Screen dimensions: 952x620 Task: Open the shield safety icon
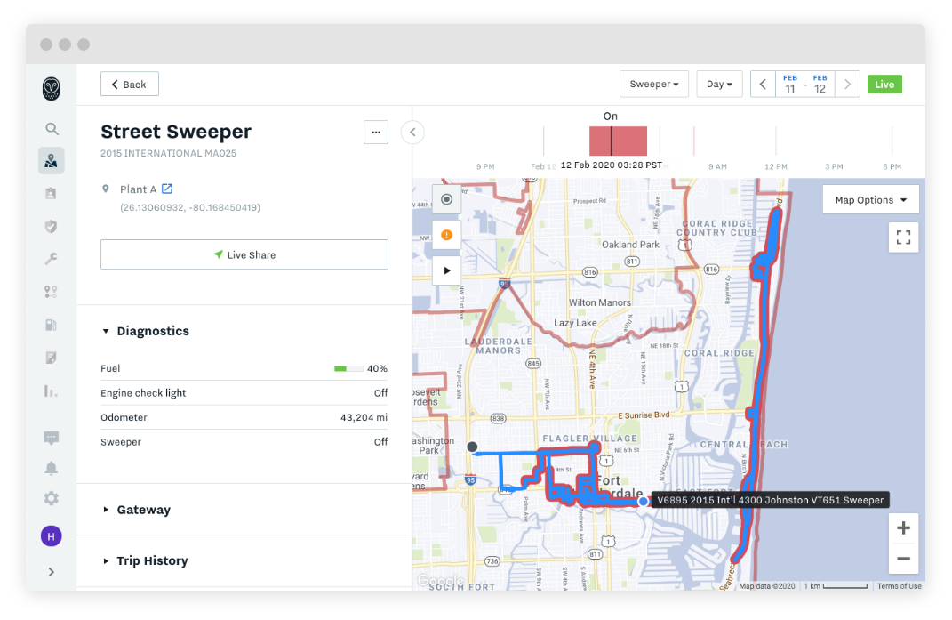[52, 226]
